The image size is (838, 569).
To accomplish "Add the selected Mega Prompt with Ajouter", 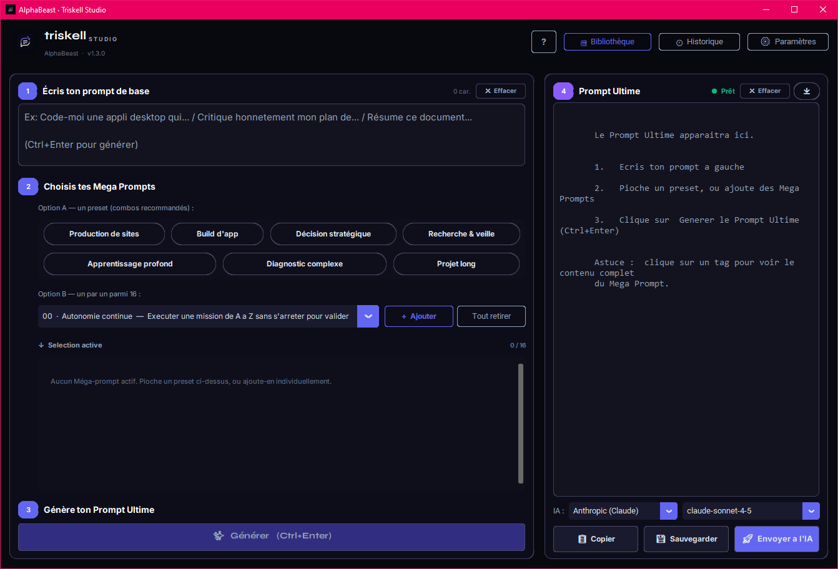I will (x=419, y=316).
